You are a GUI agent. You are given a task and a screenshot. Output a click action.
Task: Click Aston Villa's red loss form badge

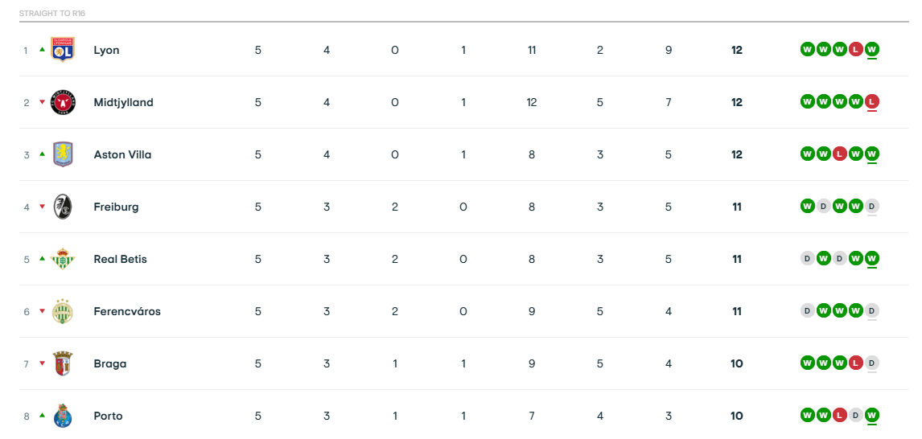tap(839, 154)
